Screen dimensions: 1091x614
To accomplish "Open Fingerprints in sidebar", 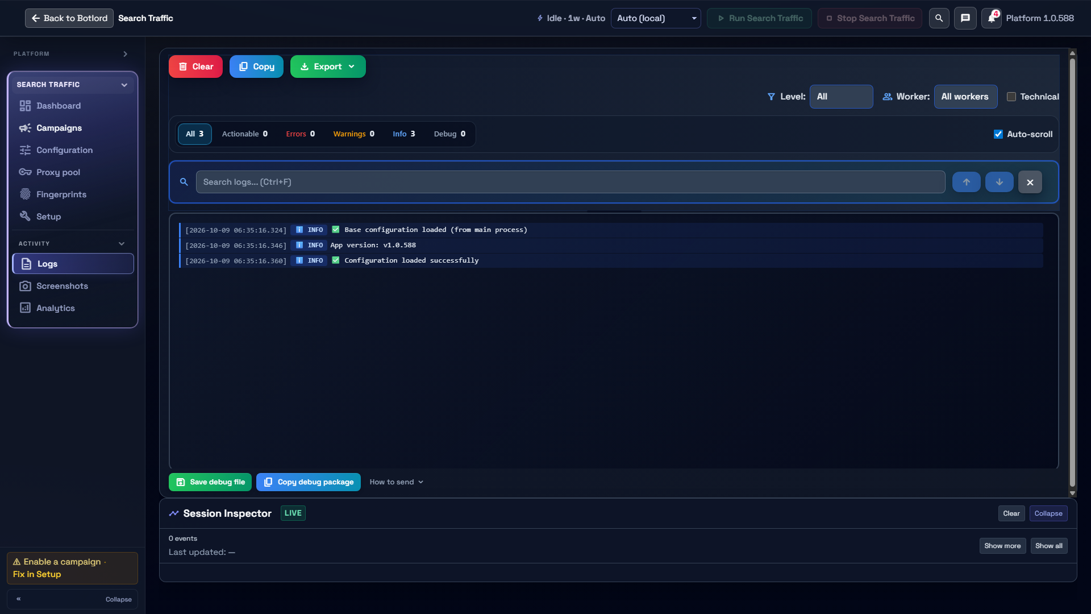I will 73,194.
